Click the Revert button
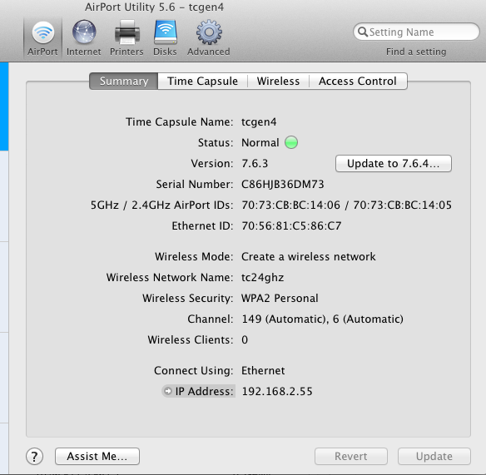This screenshot has width=486, height=475. point(351,456)
